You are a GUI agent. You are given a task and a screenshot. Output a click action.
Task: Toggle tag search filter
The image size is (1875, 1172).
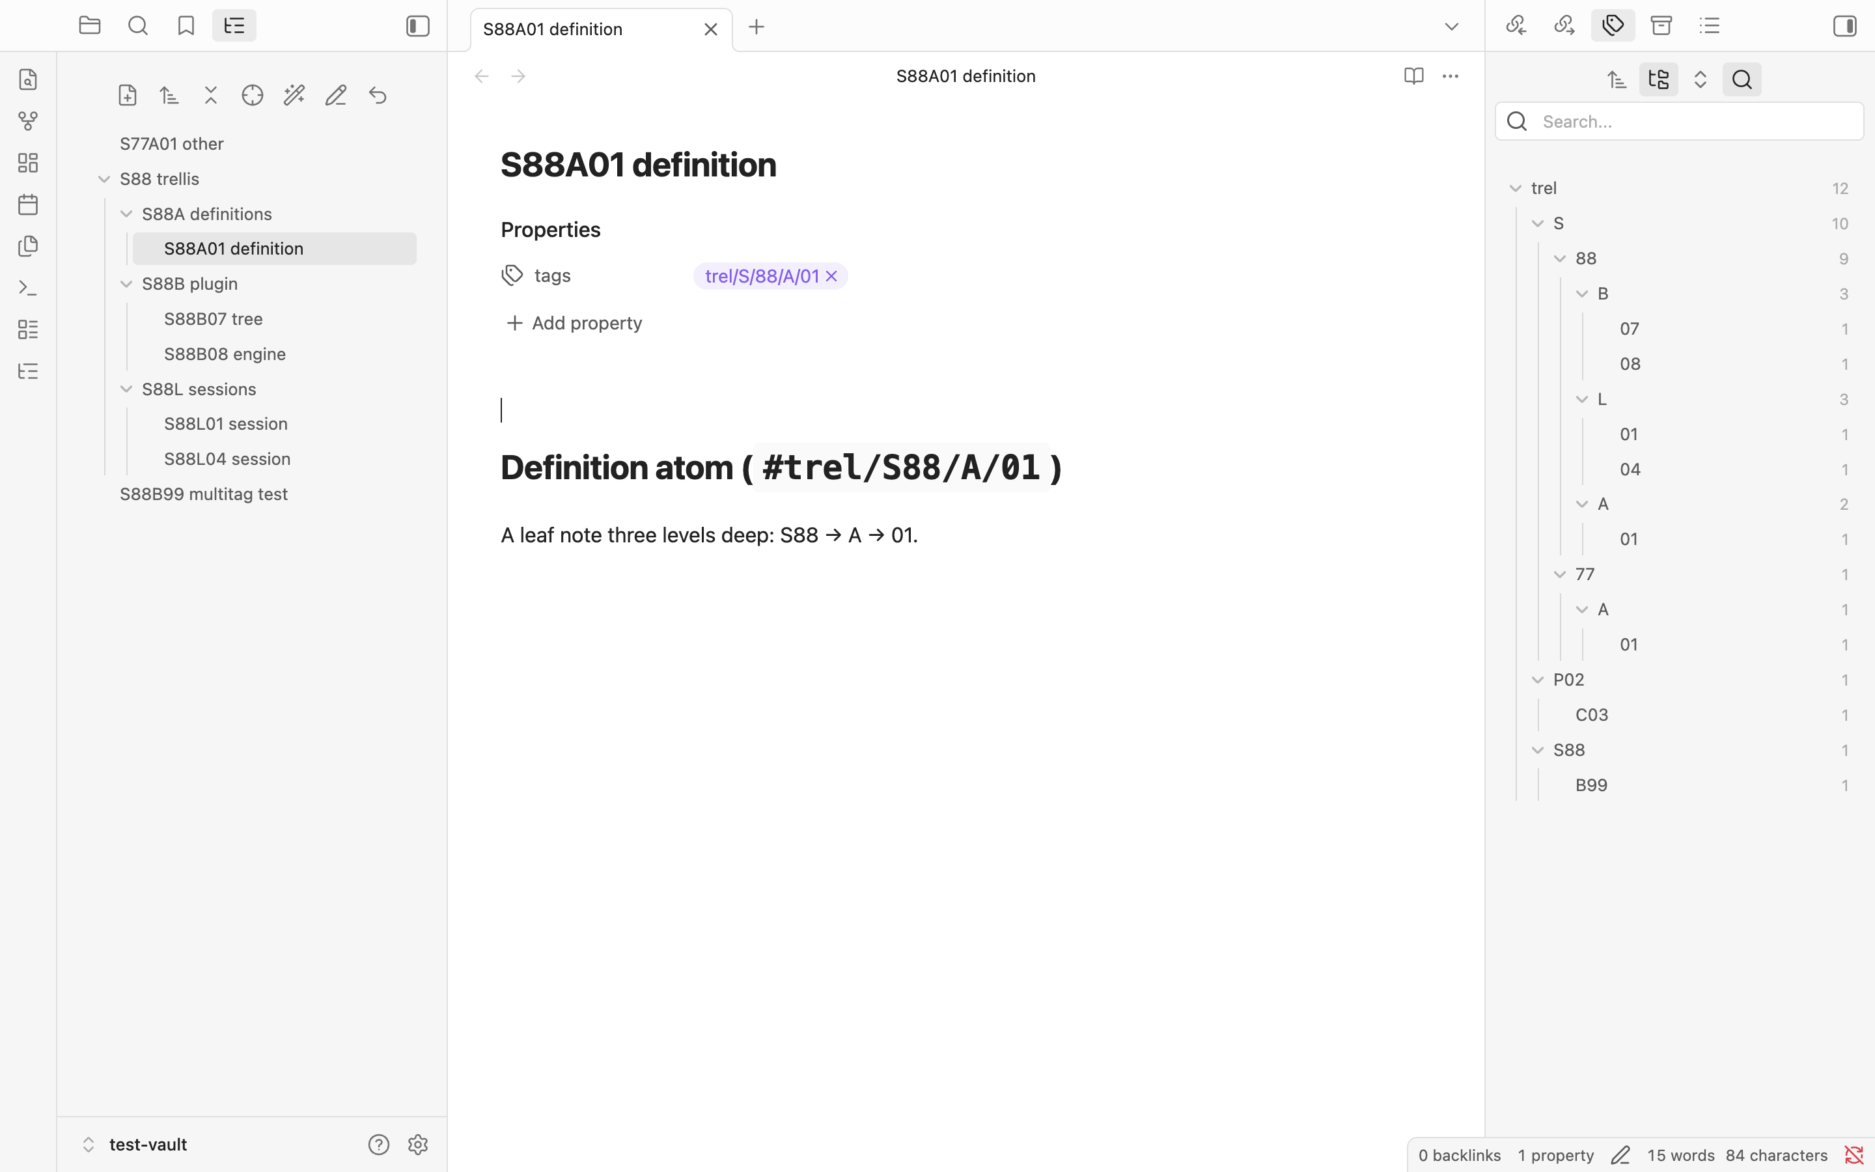(1742, 80)
